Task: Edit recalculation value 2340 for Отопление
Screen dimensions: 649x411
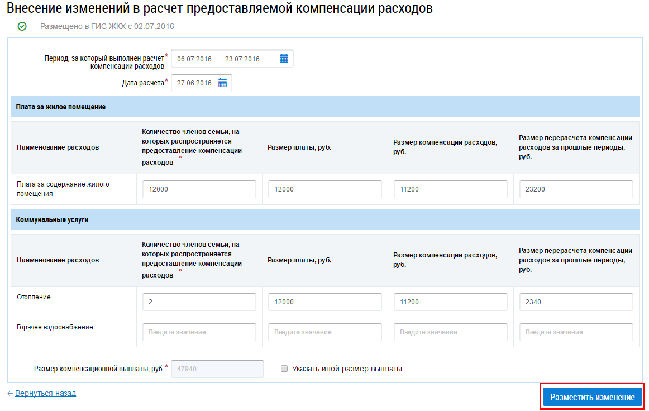Action: coord(576,302)
